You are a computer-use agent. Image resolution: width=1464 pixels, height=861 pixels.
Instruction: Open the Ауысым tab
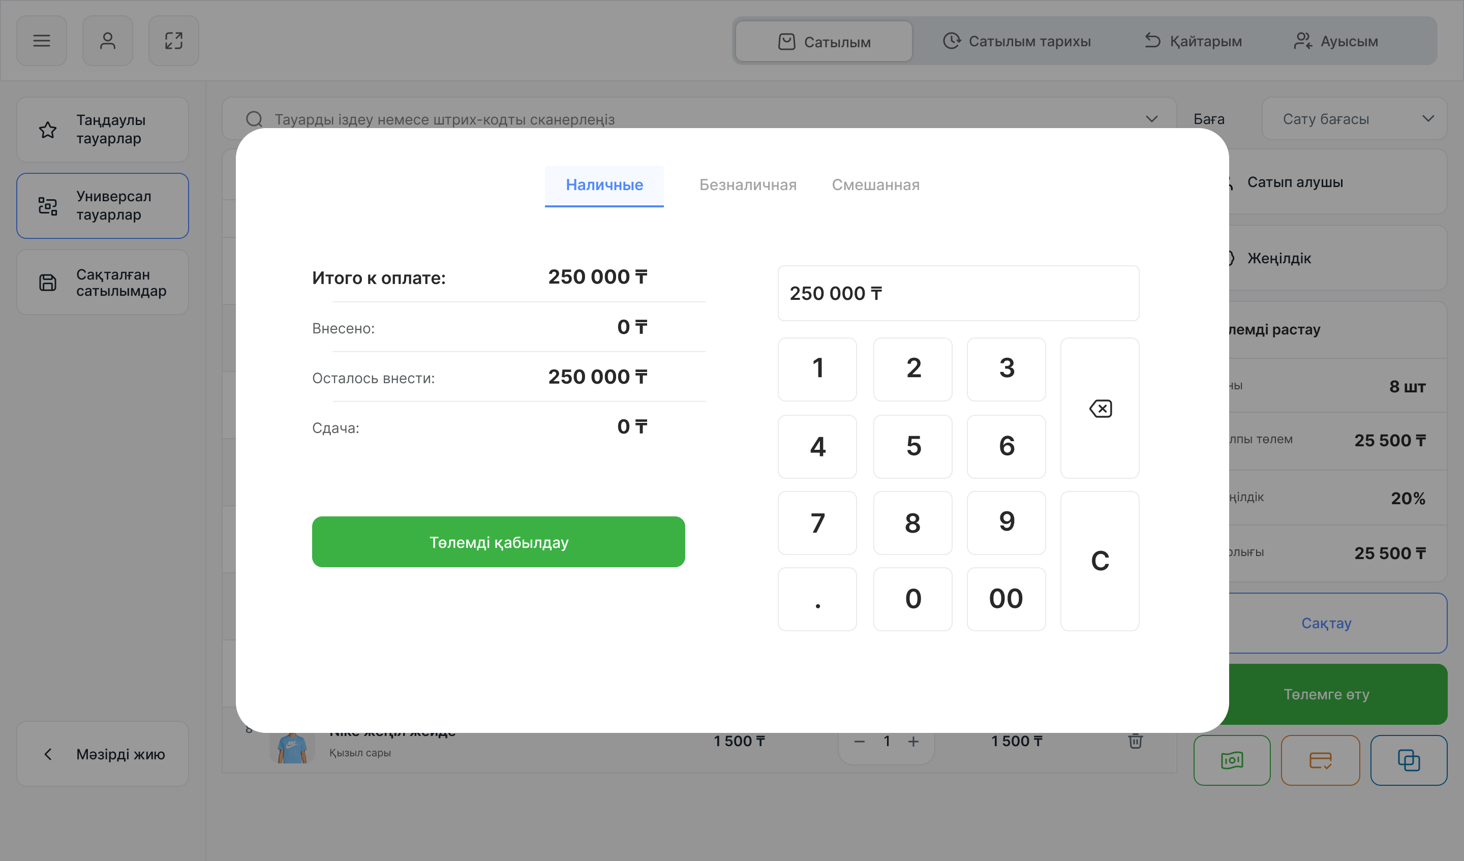point(1335,41)
